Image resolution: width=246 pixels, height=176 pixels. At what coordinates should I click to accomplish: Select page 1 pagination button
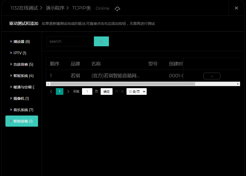[x=59, y=91]
